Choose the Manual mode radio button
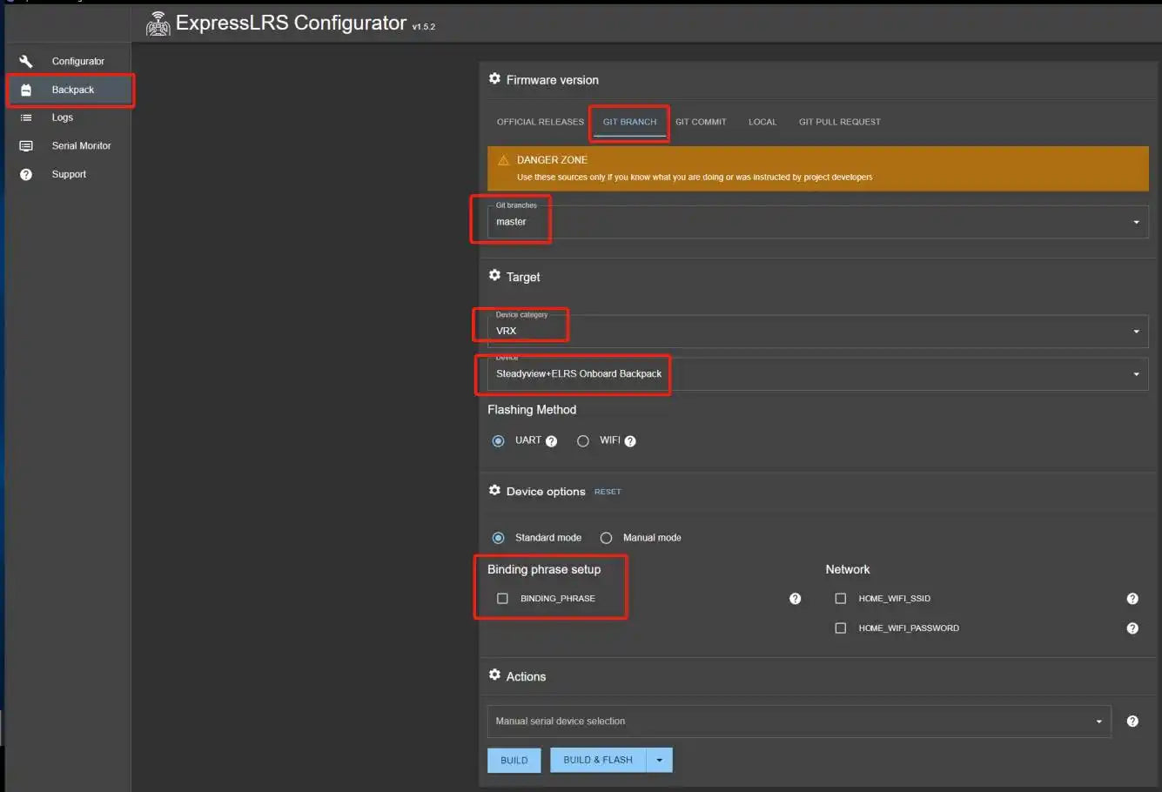 coord(606,538)
